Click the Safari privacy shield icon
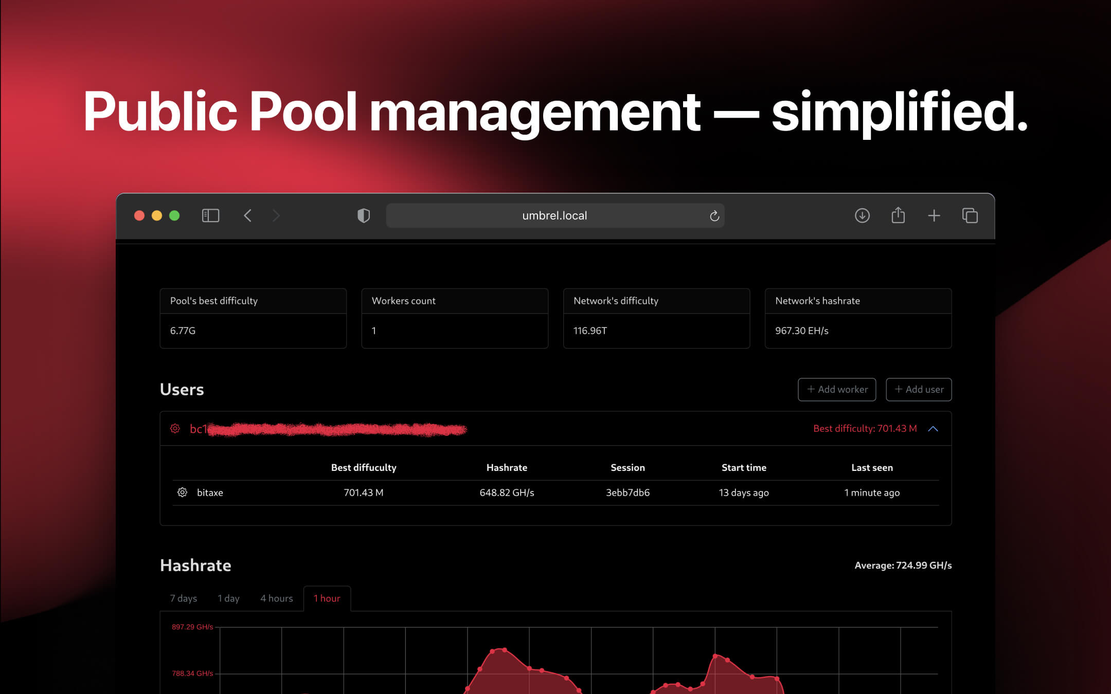 click(363, 215)
